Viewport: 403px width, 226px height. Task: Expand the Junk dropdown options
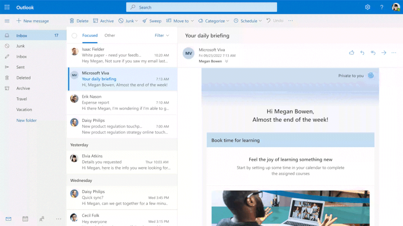[x=136, y=21]
